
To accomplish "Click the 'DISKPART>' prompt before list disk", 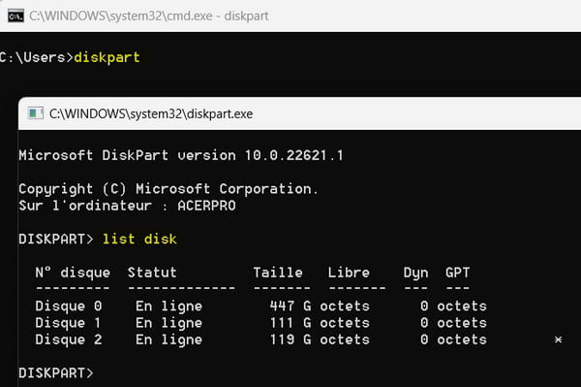I will 56,239.
